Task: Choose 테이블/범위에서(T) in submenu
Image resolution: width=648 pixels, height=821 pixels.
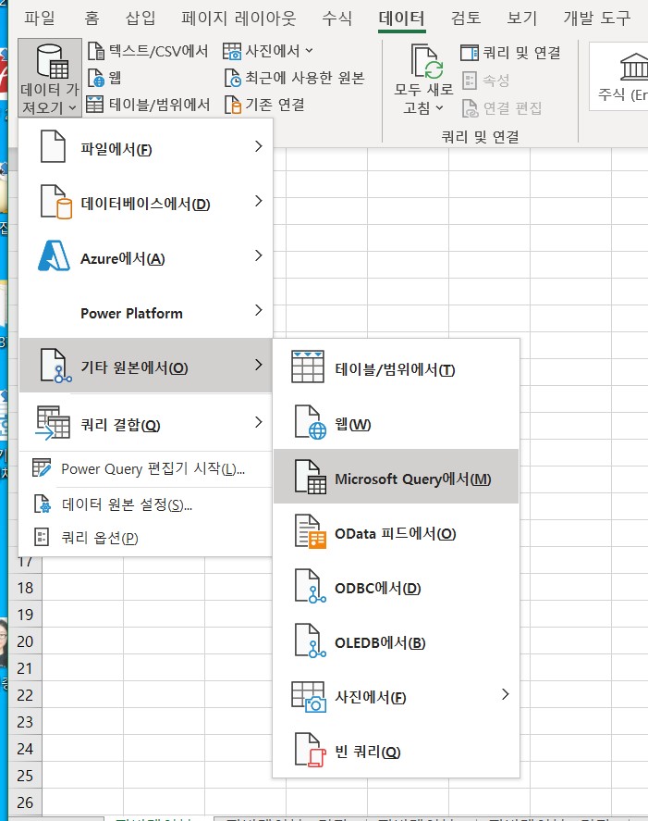Action: pos(397,369)
